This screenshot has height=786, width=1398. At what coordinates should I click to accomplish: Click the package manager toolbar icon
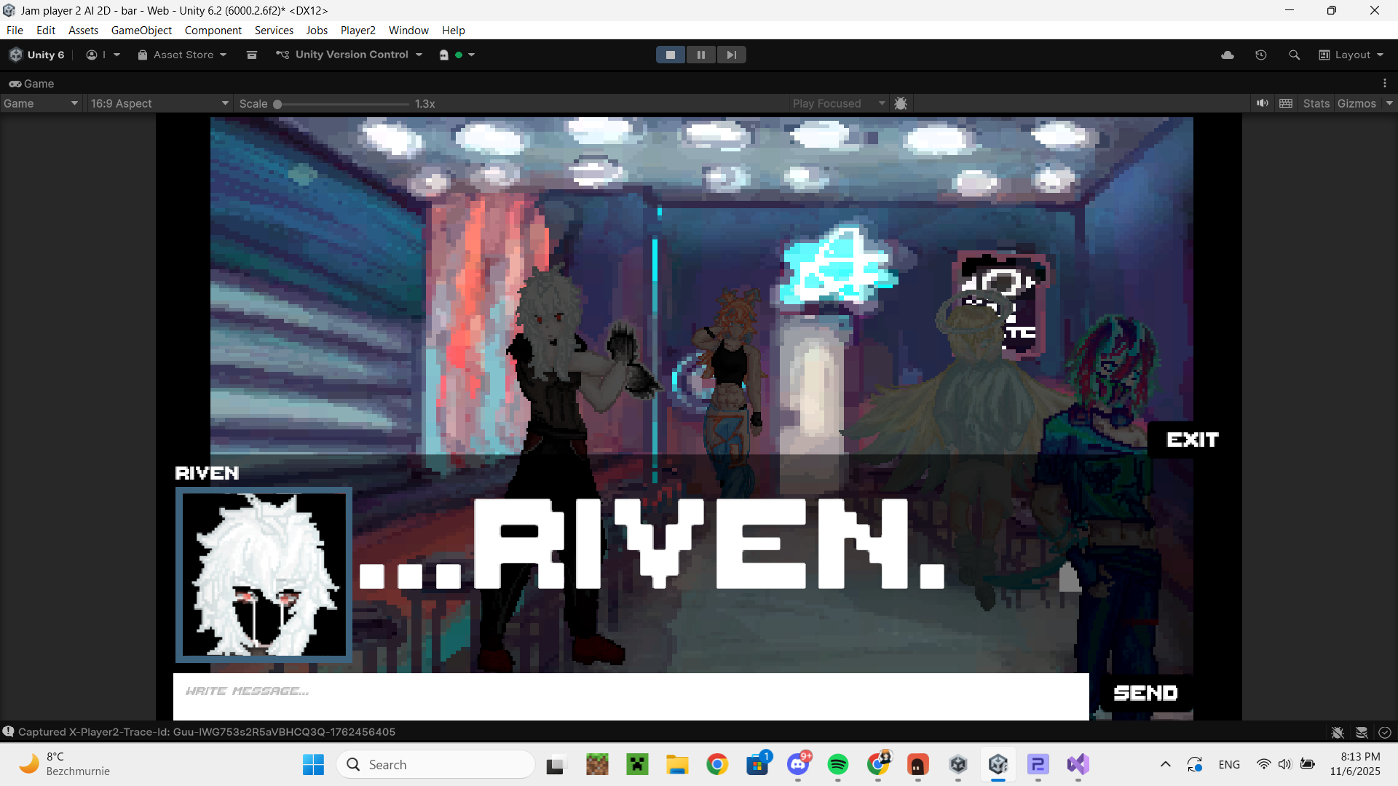pos(252,55)
